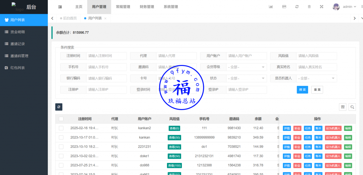Screen dimensions: 363x175
Task: Click the credit card icon in header
Action: coord(284,7)
